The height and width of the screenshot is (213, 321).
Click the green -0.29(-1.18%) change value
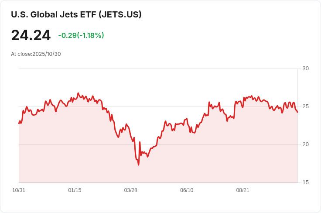pos(81,35)
